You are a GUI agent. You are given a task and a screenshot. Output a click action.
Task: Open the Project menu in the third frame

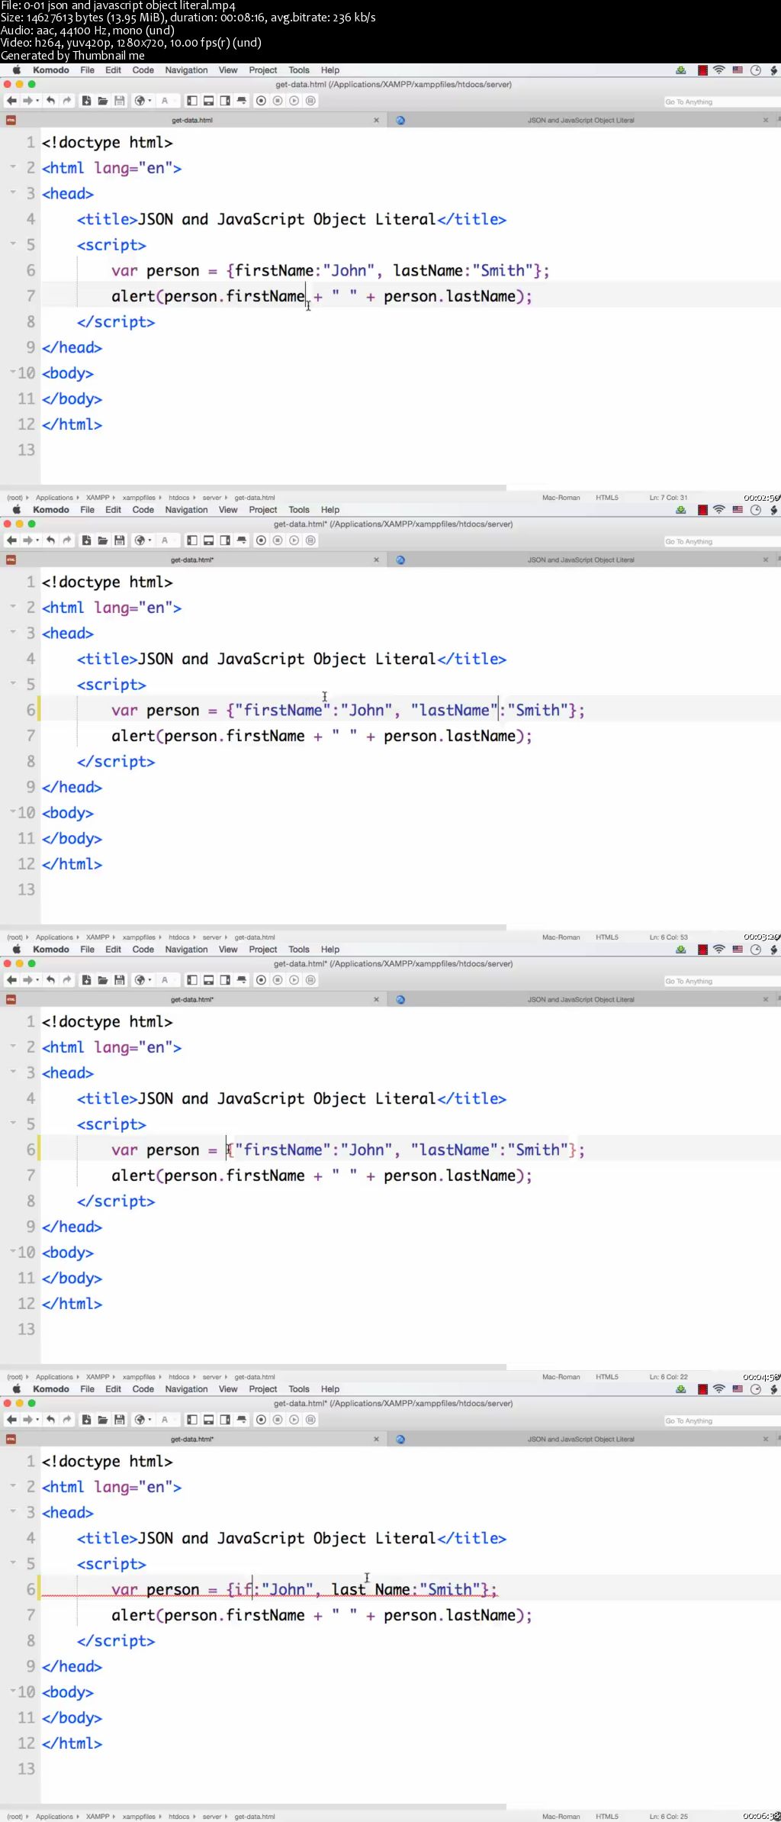pos(263,950)
